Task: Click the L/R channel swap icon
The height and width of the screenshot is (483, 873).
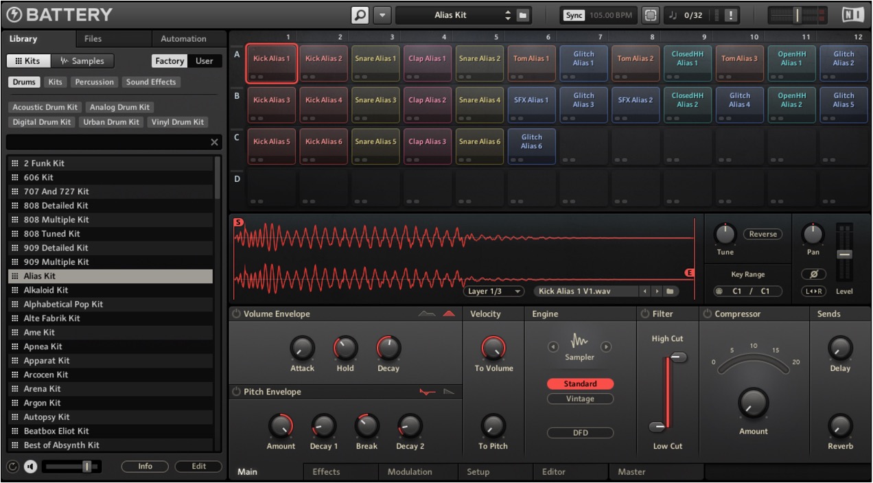Action: 813,291
